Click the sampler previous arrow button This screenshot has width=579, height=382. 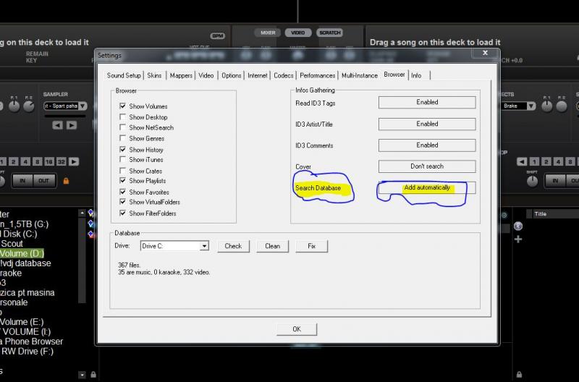(x=58, y=124)
